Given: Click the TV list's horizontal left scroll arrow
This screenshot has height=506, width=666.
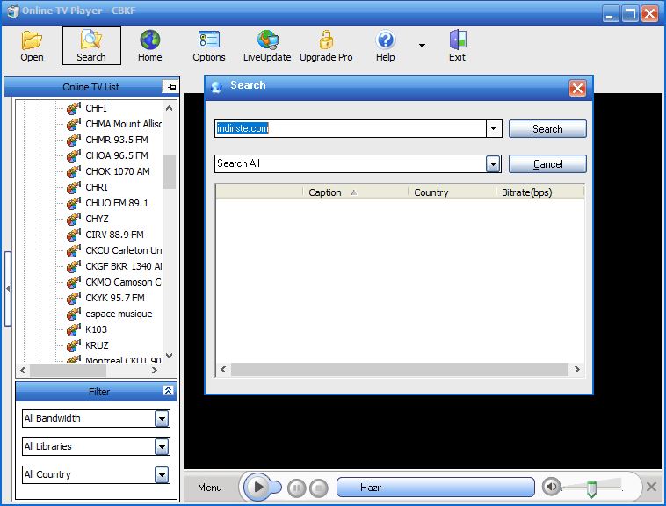Looking at the screenshot, I should pyautogui.click(x=23, y=370).
